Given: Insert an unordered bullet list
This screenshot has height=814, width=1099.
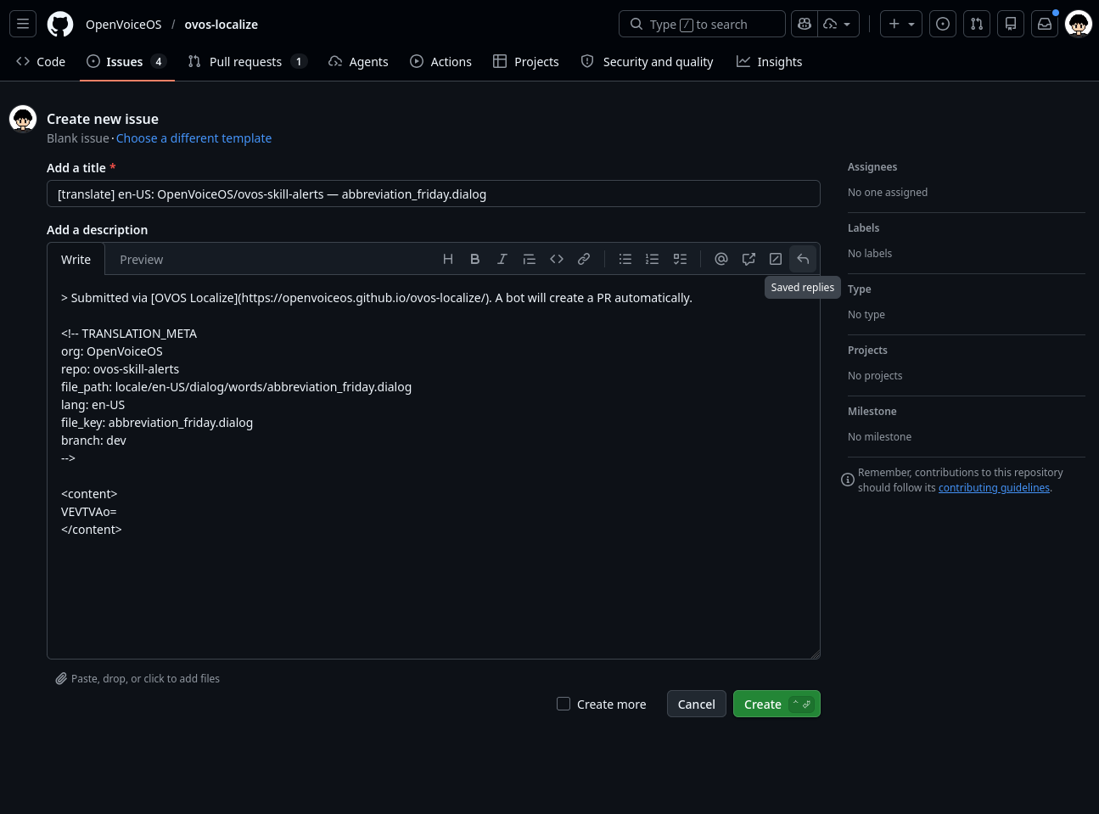Looking at the screenshot, I should pyautogui.click(x=625, y=259).
